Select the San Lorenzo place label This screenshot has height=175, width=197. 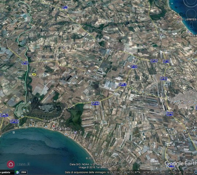tap(187, 19)
